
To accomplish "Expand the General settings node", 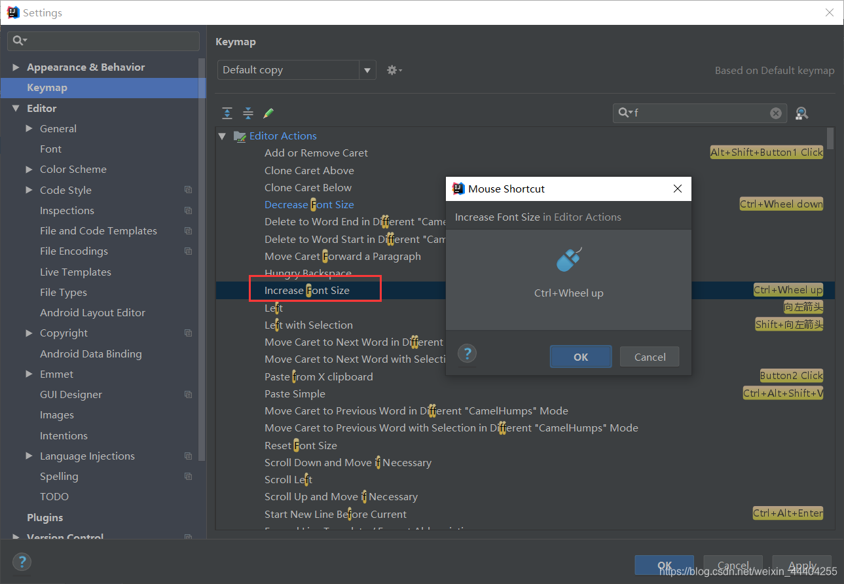I will click(x=29, y=129).
